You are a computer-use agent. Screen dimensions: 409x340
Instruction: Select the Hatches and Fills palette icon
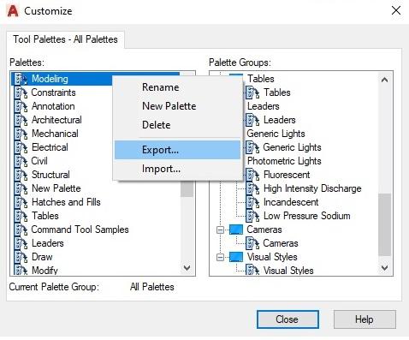point(21,202)
